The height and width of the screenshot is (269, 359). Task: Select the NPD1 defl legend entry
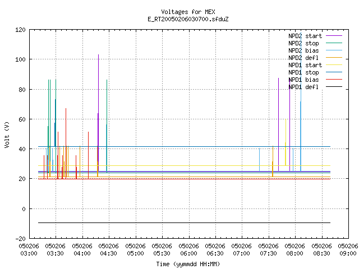click(303, 87)
